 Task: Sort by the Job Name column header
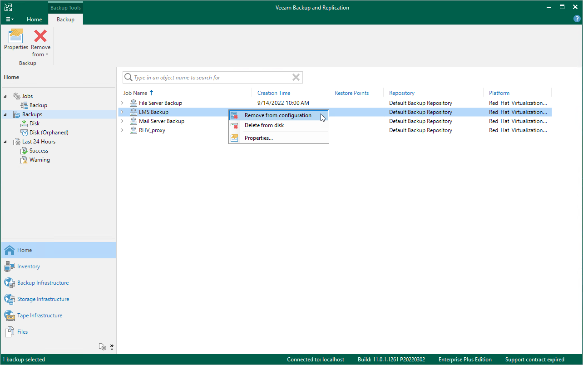coord(135,93)
